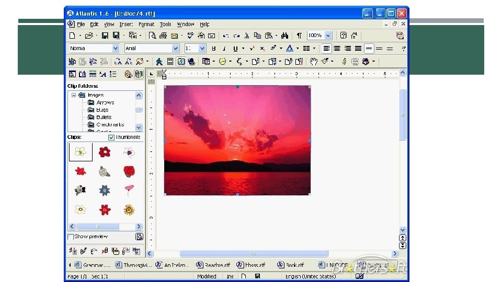The image size is (502, 282).
Task: Click the sunset image in the document
Action: (x=237, y=140)
